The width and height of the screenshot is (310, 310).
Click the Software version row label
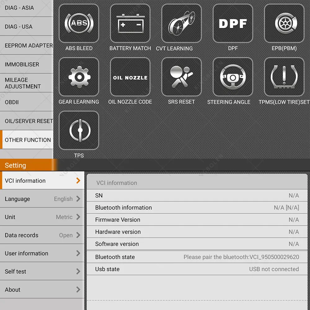117,244
